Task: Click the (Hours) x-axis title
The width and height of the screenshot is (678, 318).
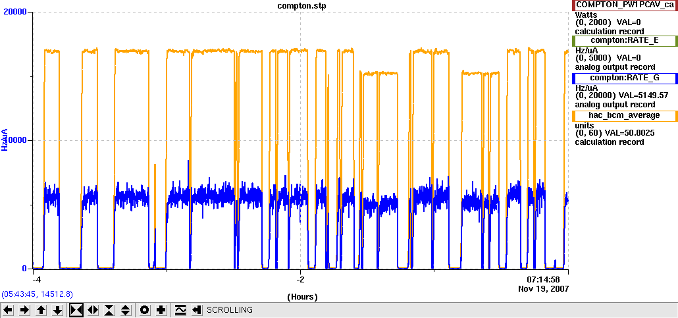Action: tap(302, 297)
